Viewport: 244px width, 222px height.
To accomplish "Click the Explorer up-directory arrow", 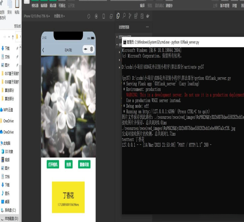I will [13, 37].
